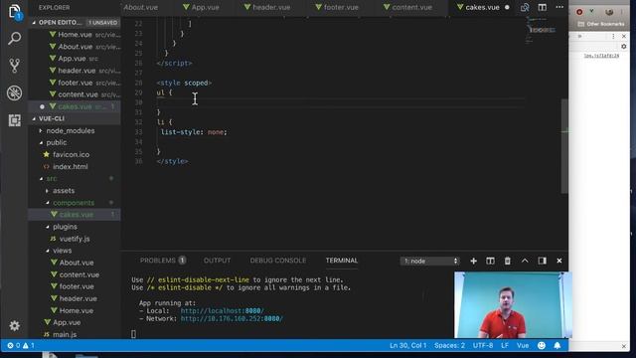The image size is (636, 358).
Task: Open the PROBLEMS panel tab
Action: [163, 261]
